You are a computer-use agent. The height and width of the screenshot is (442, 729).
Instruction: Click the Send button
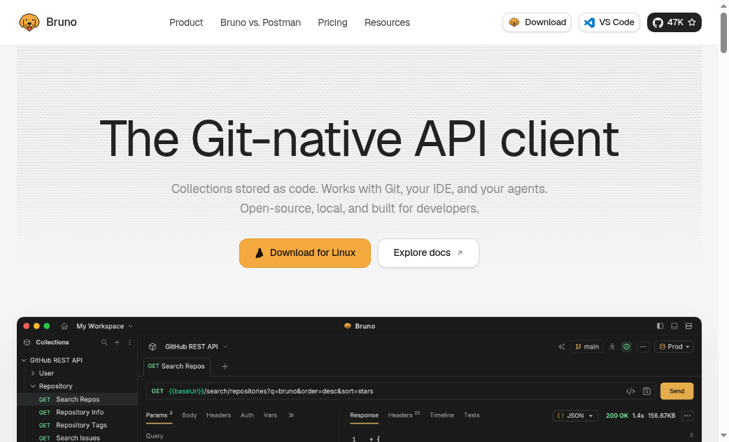pos(677,392)
